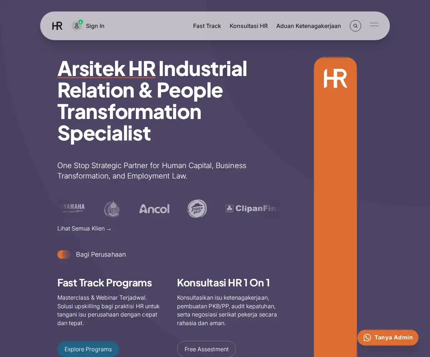Open the hamburger menu icon
The width and height of the screenshot is (430, 357).
tap(374, 25)
